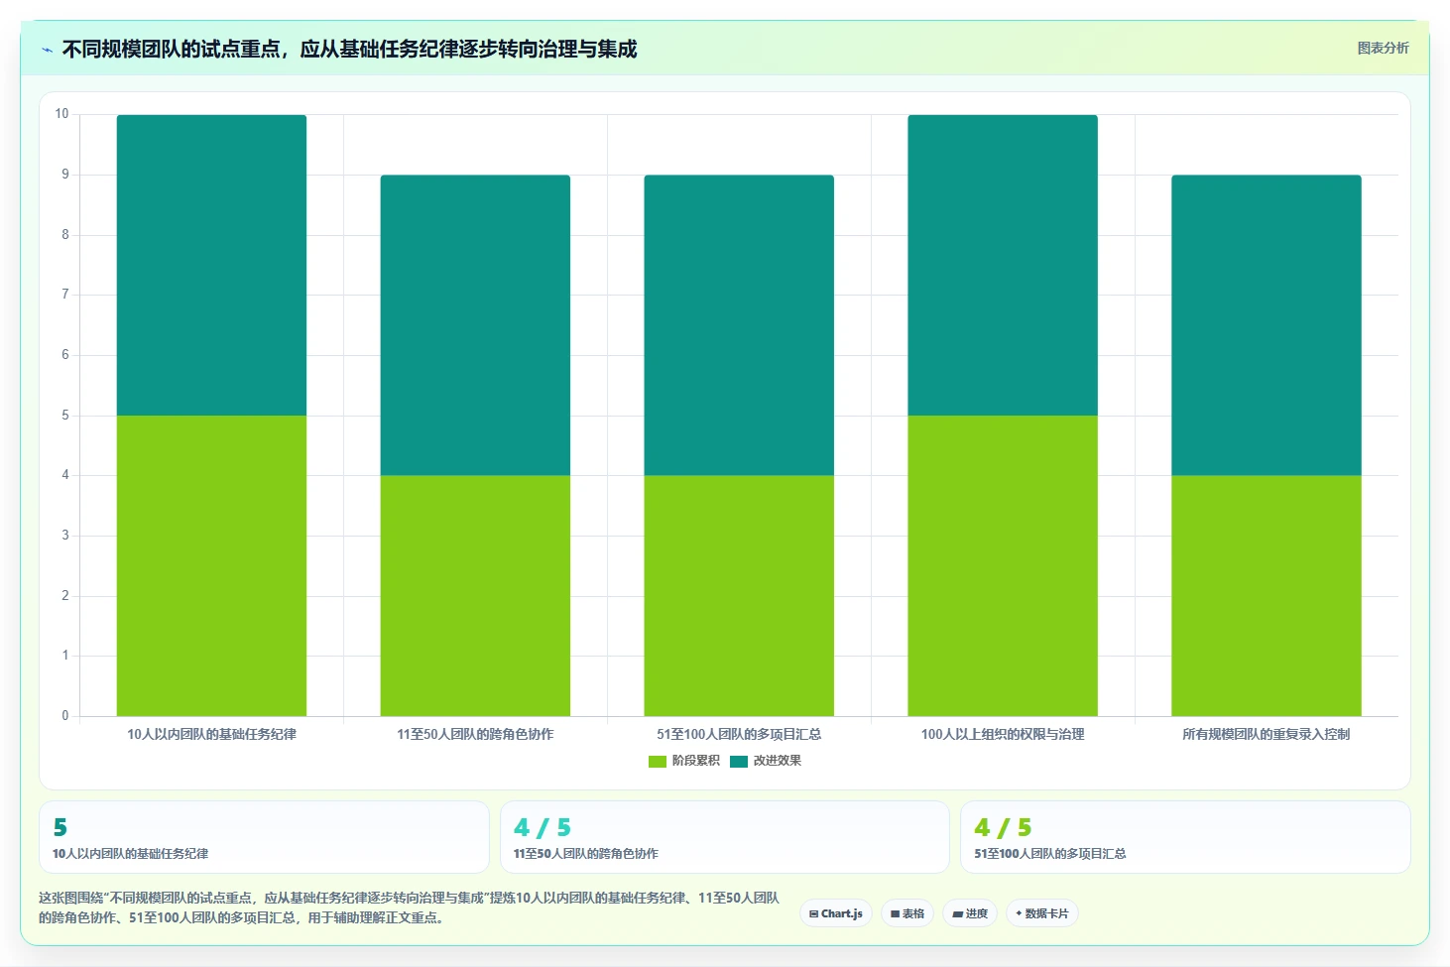The width and height of the screenshot is (1450, 967).
Task: Click green 阶段累积 bar for 11至50人团队的跨角色协作
Action: coord(475,595)
